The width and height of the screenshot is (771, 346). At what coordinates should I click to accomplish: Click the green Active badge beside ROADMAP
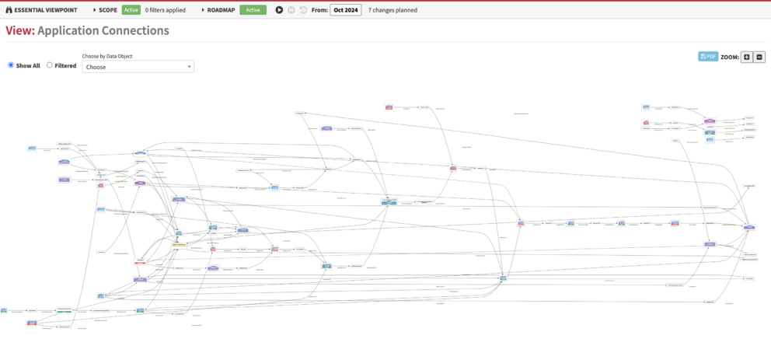click(253, 10)
